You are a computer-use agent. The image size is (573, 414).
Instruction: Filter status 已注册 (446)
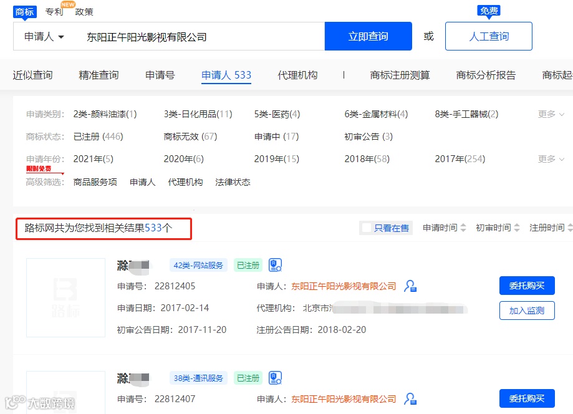click(x=99, y=137)
